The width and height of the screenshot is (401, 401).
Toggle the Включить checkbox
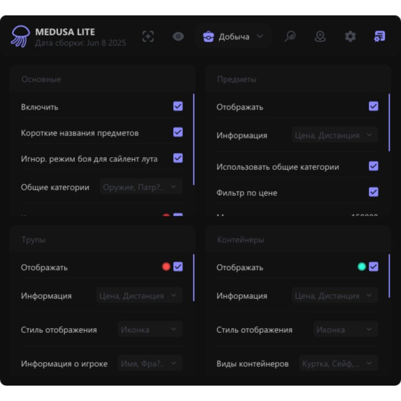click(x=178, y=106)
